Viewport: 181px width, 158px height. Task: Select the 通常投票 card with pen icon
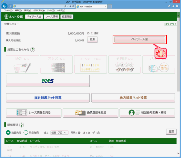pos(22,64)
